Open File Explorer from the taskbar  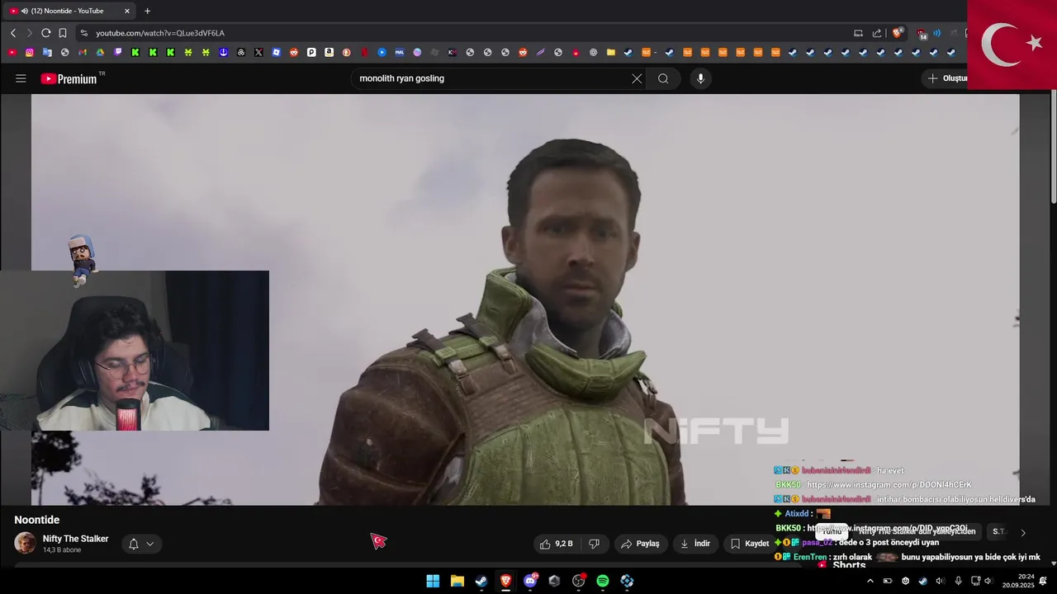[x=457, y=581]
